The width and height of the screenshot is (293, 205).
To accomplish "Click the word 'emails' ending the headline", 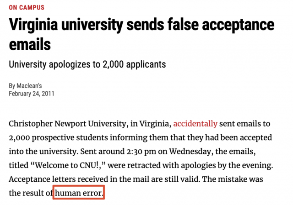I will tap(30, 45).
